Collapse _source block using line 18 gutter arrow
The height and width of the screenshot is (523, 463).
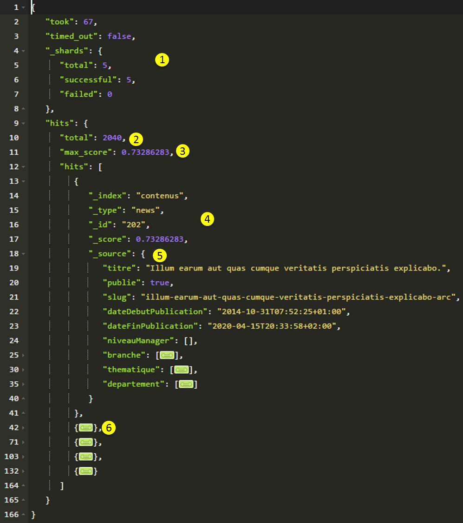(24, 254)
